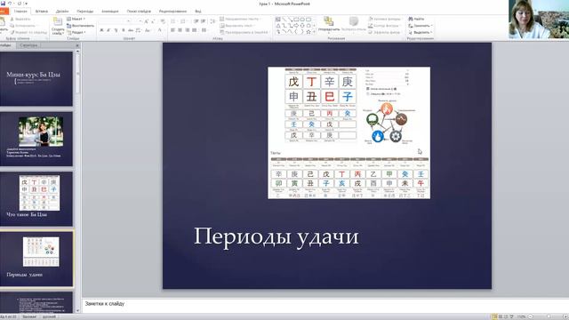Toggle text shadow formatting

(x=123, y=30)
